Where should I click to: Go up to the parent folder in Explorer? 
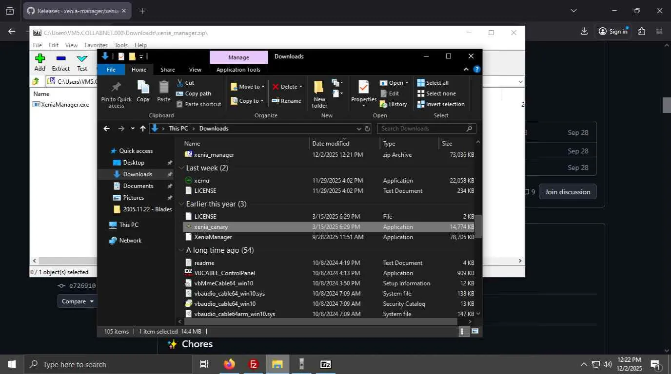pyautogui.click(x=142, y=129)
